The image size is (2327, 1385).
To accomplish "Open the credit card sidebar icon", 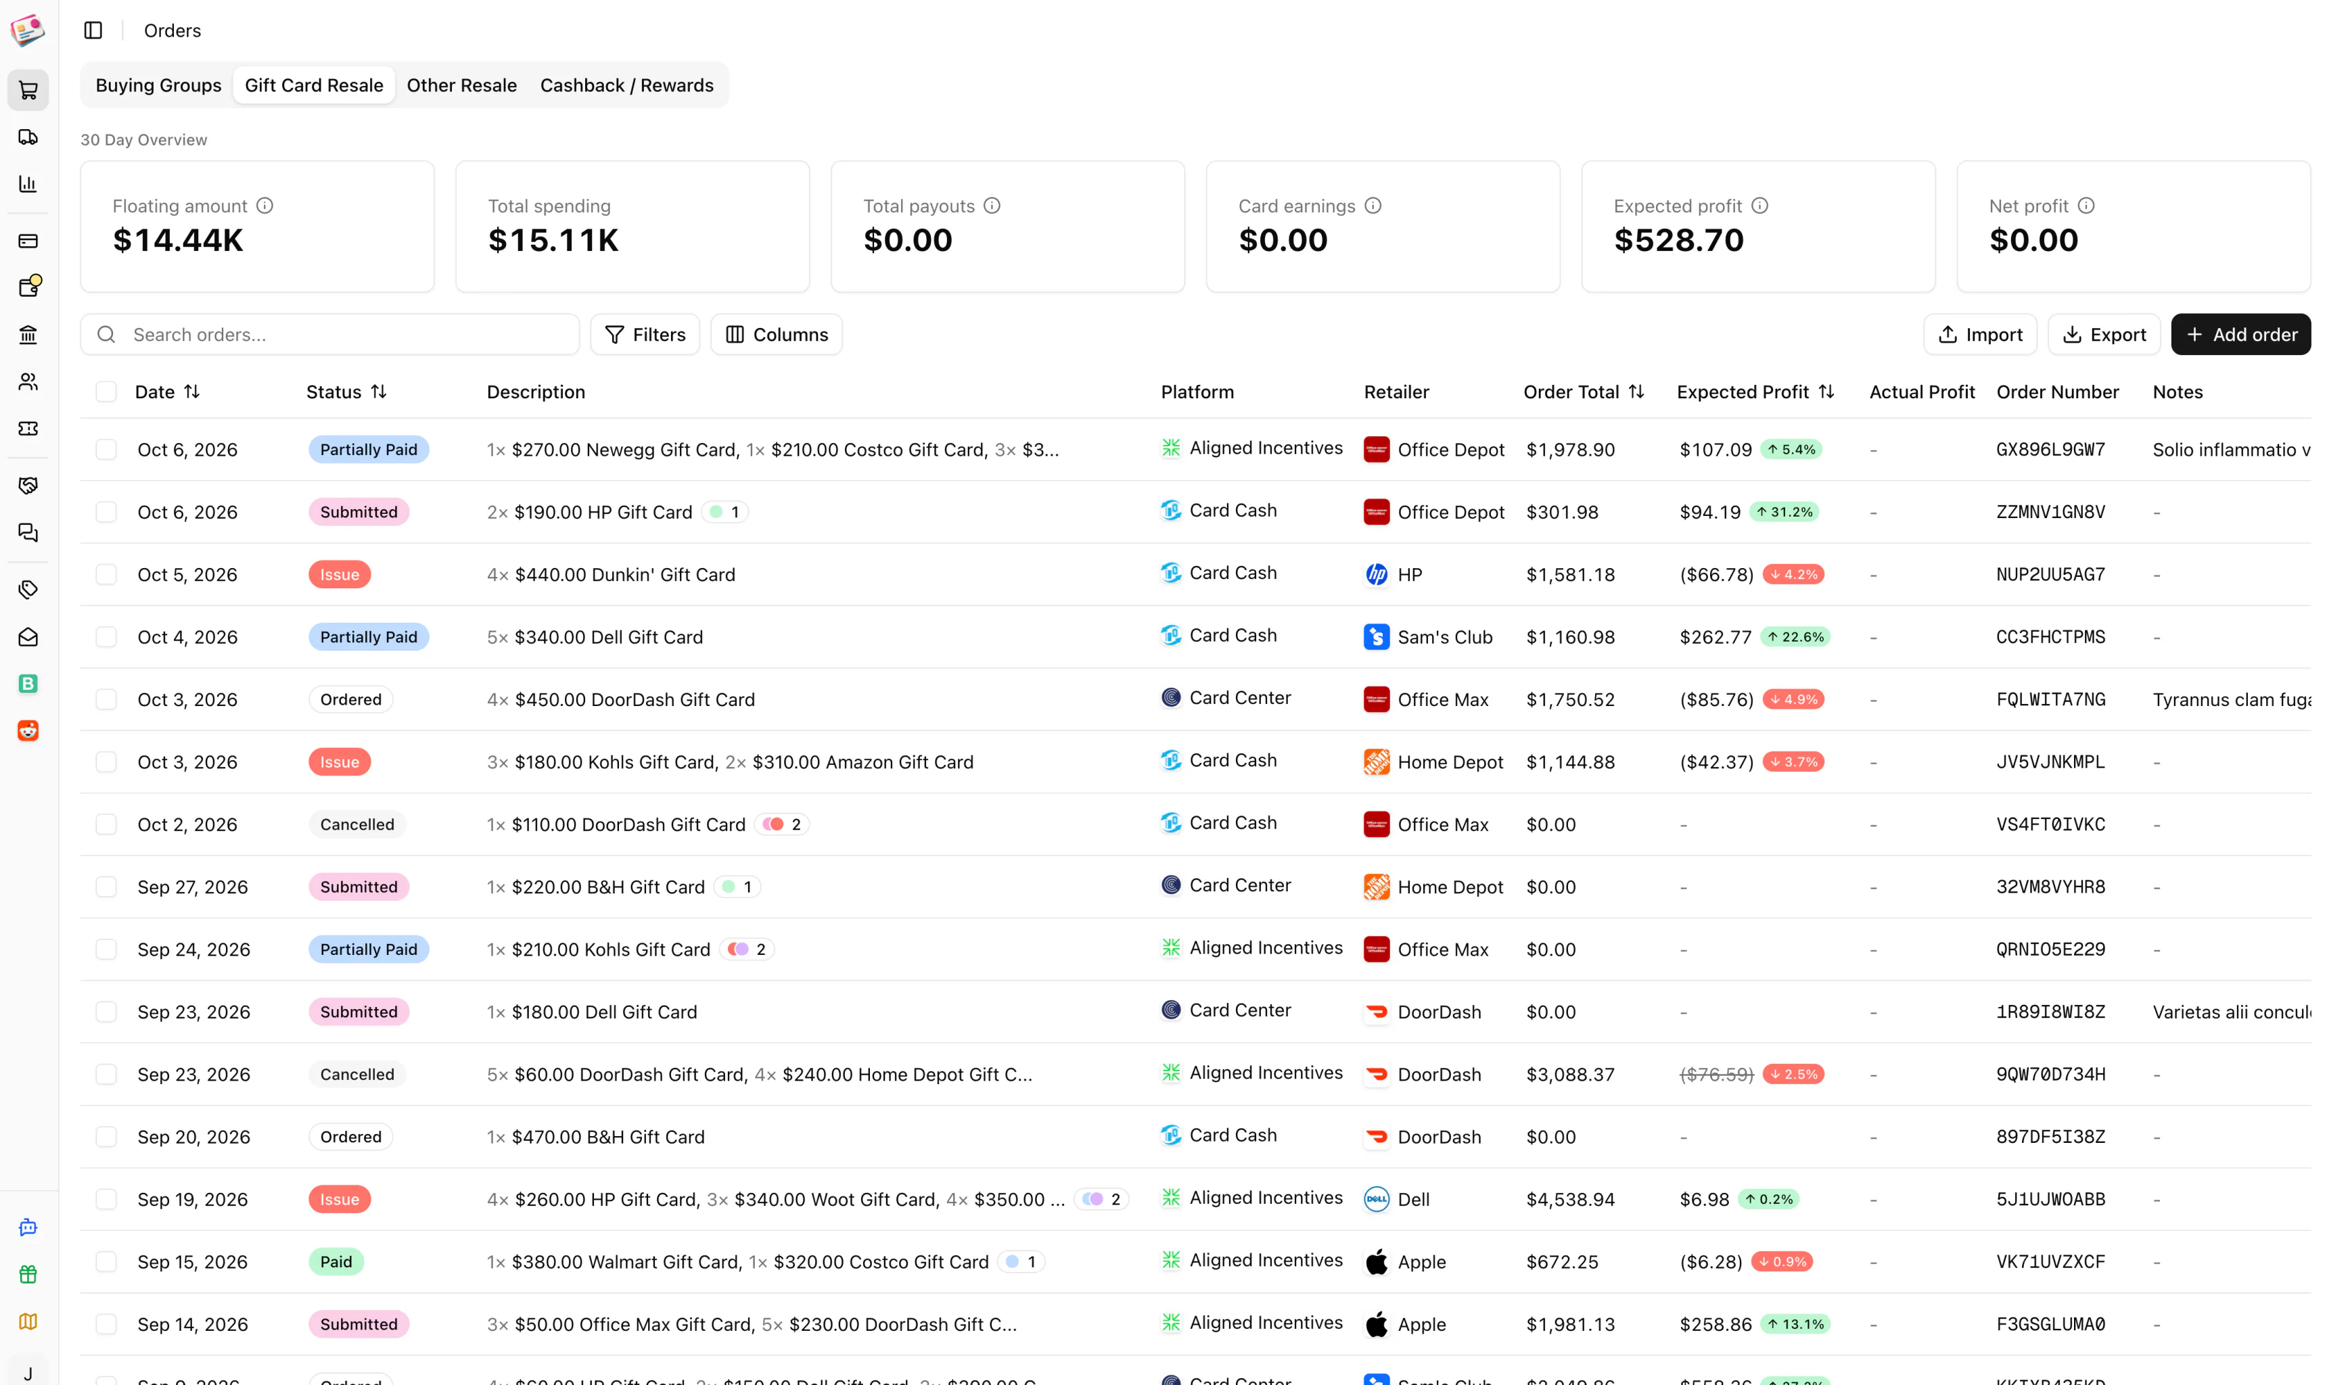I will pos(28,241).
